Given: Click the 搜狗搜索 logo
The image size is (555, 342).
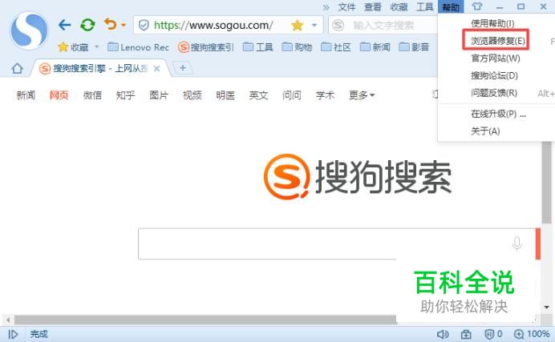Looking at the screenshot, I should tap(358, 177).
